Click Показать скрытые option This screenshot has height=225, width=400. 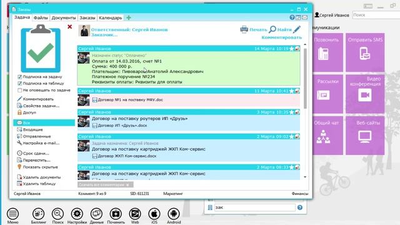click(37, 167)
